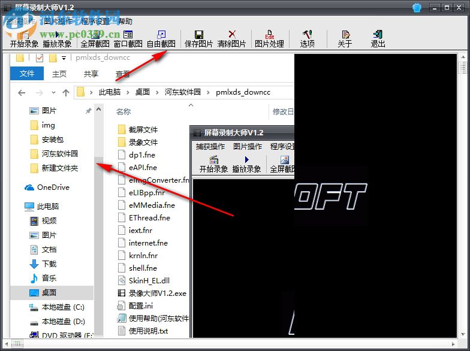470x351 pixels.
Task: Open 文件 tab in captured Explorer
Action: pos(27,74)
